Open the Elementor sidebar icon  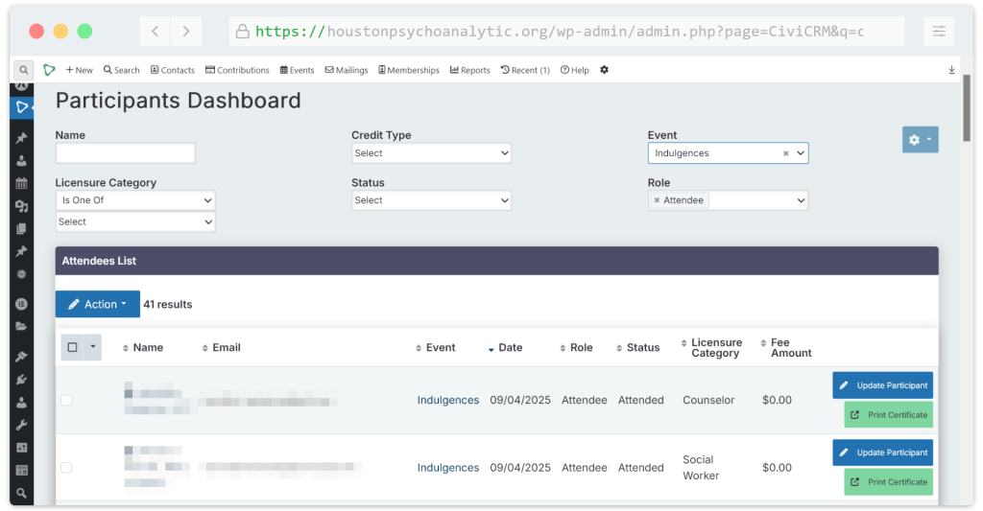tap(21, 304)
